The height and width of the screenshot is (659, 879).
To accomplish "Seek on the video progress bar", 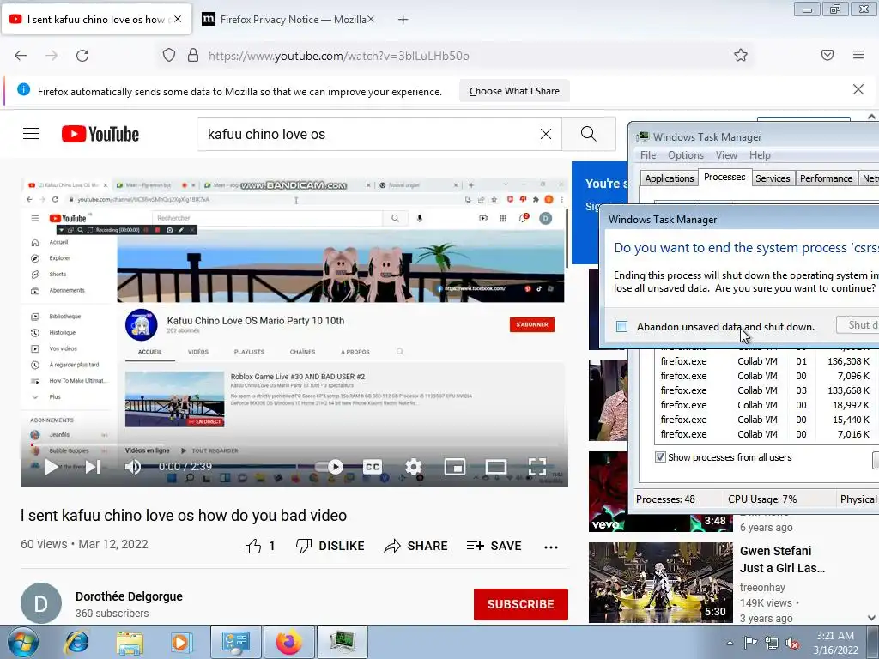I will pyautogui.click(x=294, y=445).
